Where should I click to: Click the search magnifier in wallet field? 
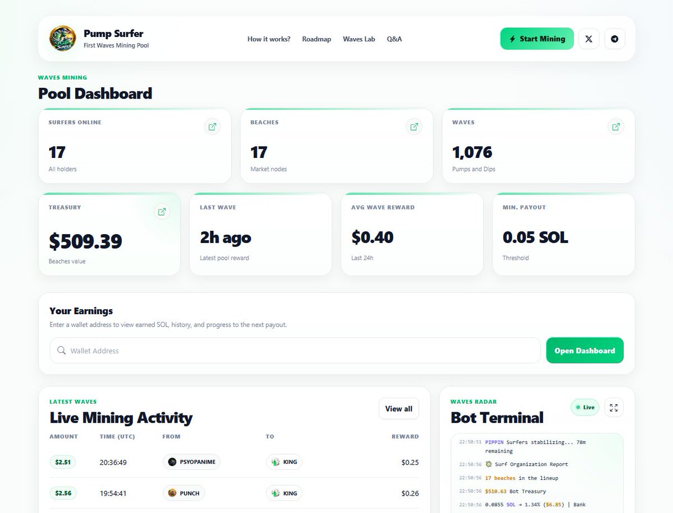tap(62, 351)
